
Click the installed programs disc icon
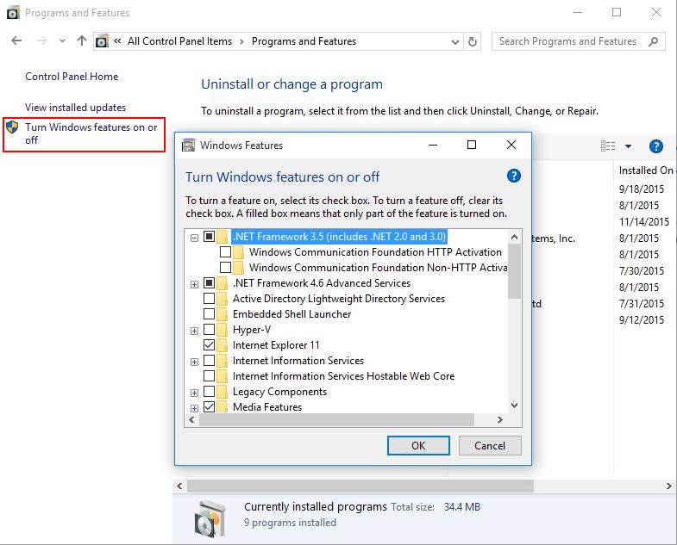click(210, 517)
